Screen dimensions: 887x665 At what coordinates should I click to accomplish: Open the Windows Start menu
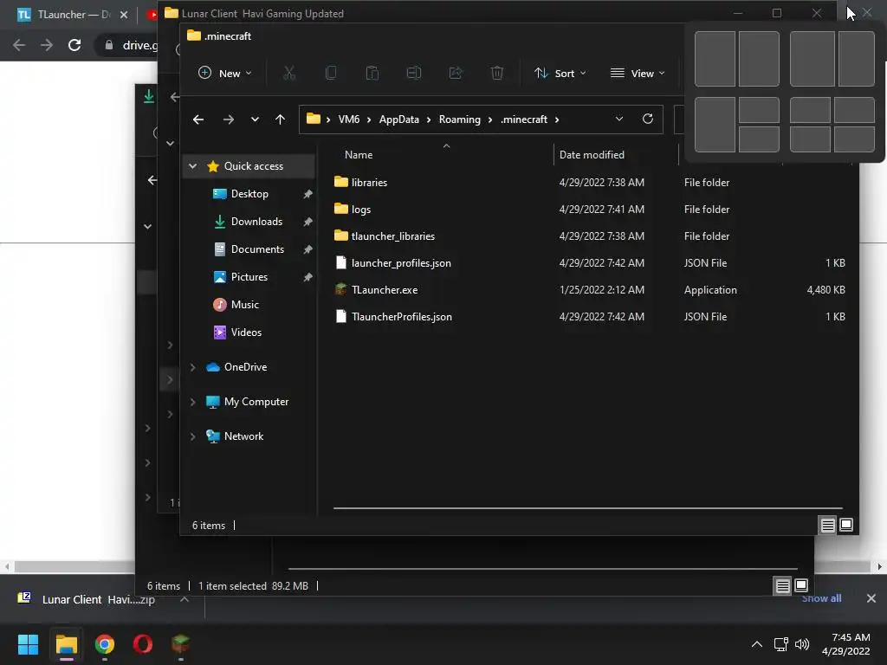[28, 644]
